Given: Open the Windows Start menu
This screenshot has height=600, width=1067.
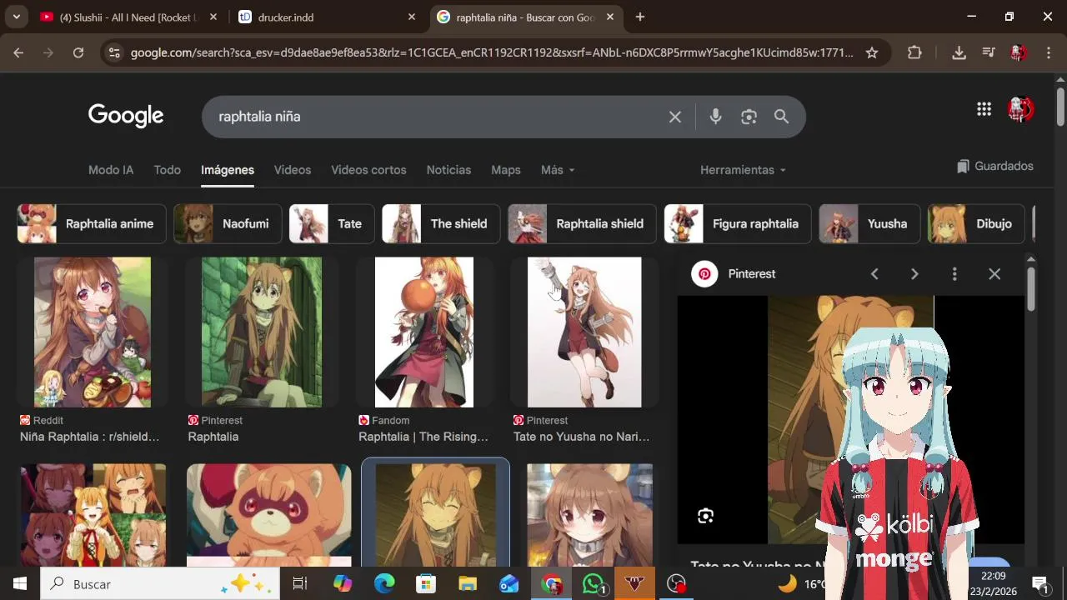Looking at the screenshot, I should coord(20,584).
